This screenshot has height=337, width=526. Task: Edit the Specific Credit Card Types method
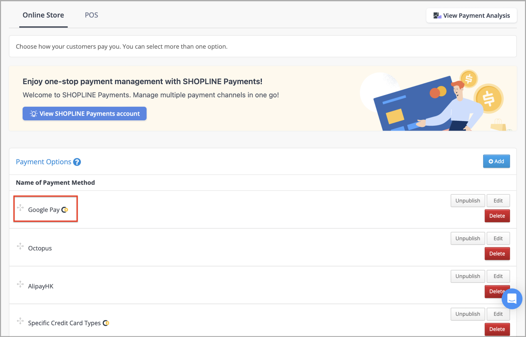pyautogui.click(x=498, y=314)
